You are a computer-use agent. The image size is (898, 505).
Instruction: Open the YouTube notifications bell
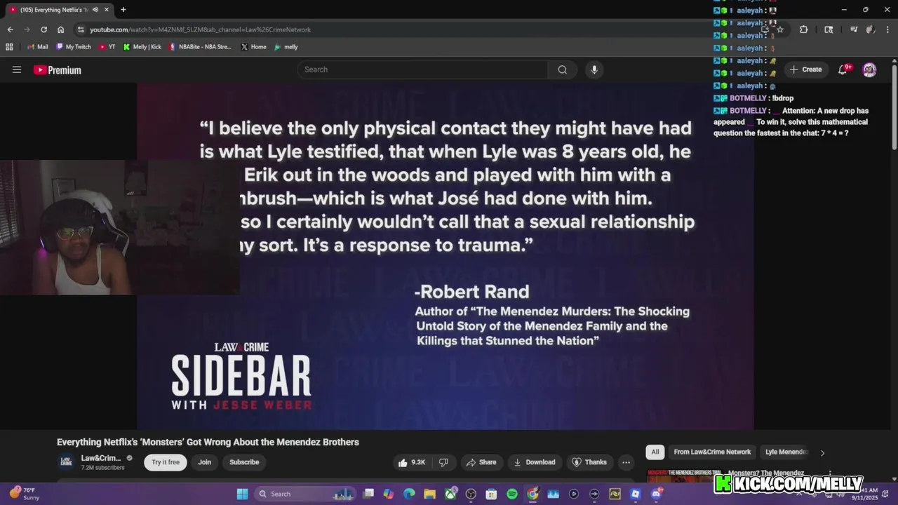[x=843, y=69]
